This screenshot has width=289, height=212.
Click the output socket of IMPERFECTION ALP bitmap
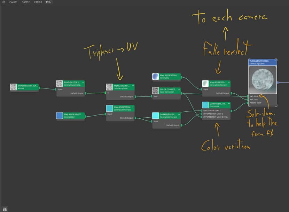pos(39,88)
